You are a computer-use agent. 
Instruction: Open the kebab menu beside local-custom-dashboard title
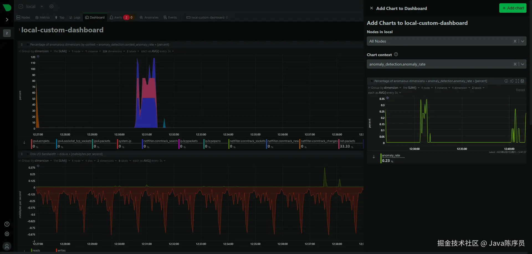(x=19, y=30)
